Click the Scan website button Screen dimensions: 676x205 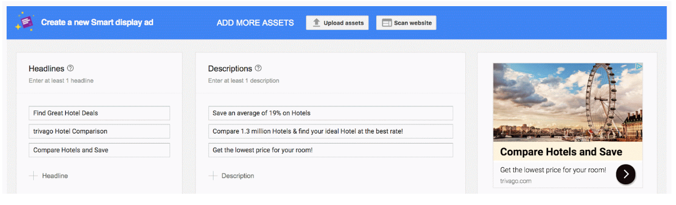tap(406, 23)
